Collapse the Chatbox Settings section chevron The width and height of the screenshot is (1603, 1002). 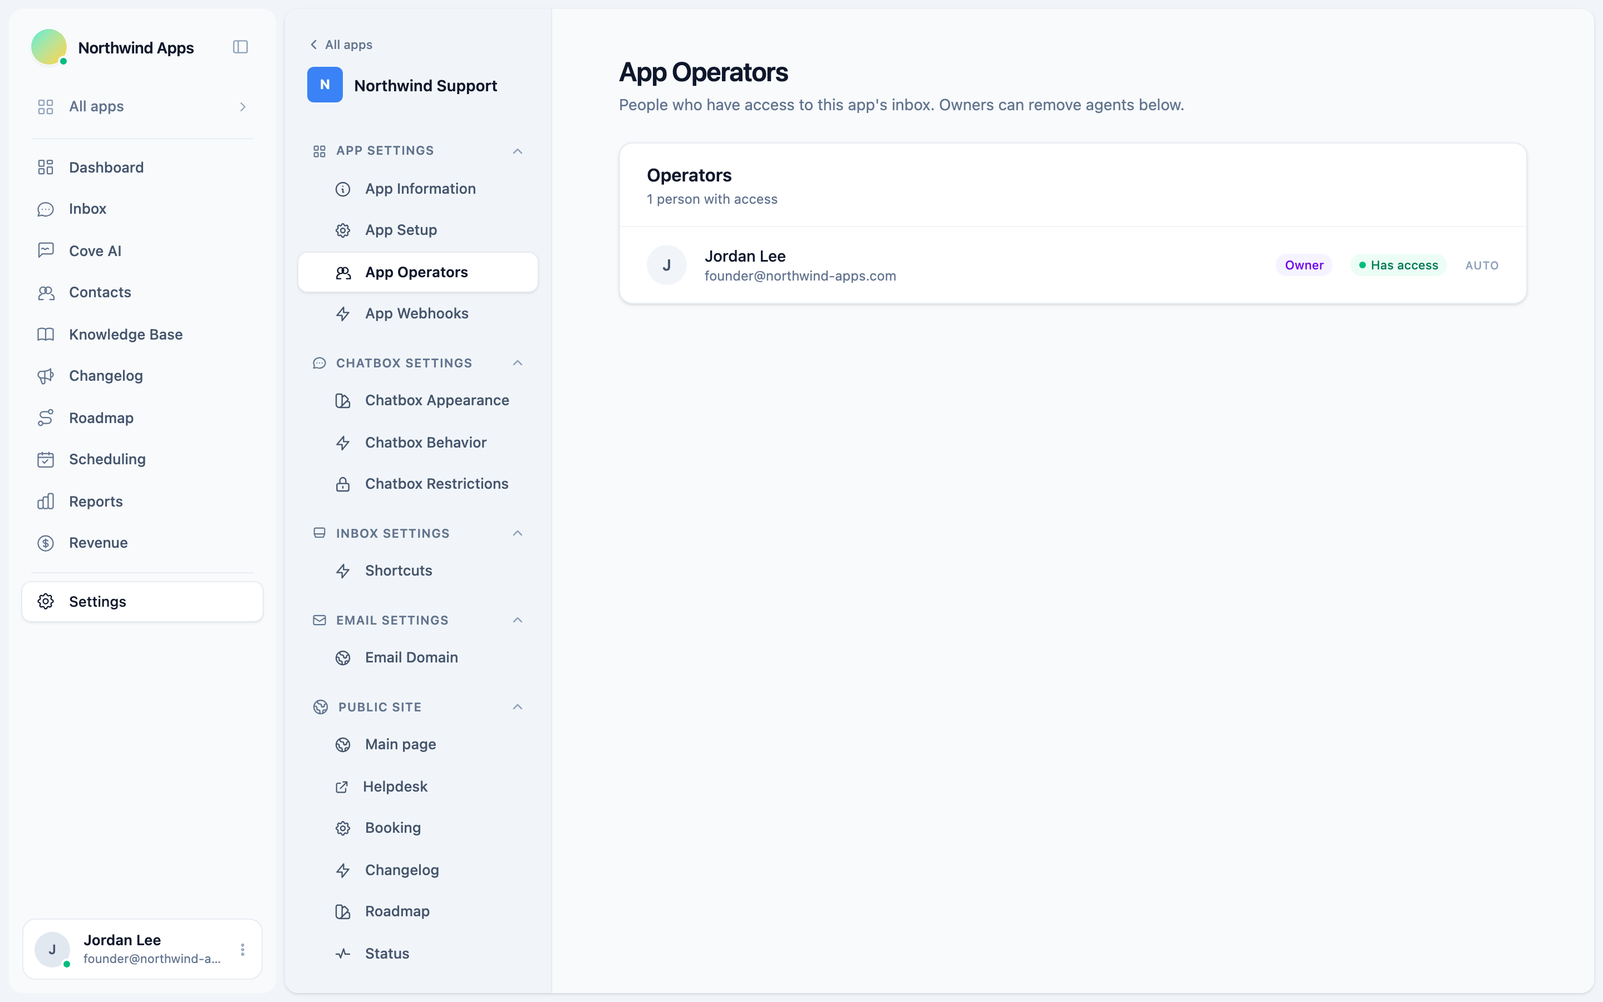coord(517,363)
